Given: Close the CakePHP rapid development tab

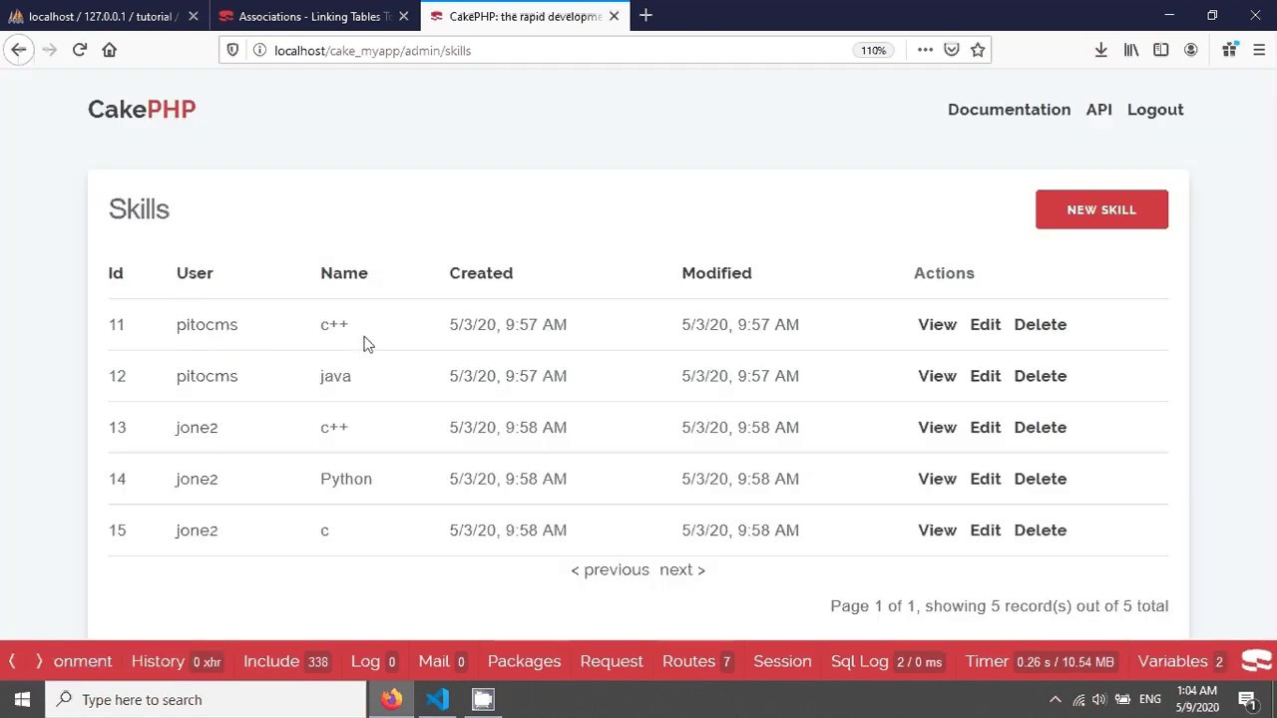Looking at the screenshot, I should [614, 16].
